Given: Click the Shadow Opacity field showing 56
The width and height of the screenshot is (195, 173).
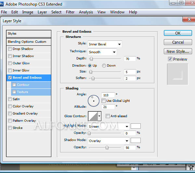Looking at the screenshot, I should pyautogui.click(x=130, y=148).
